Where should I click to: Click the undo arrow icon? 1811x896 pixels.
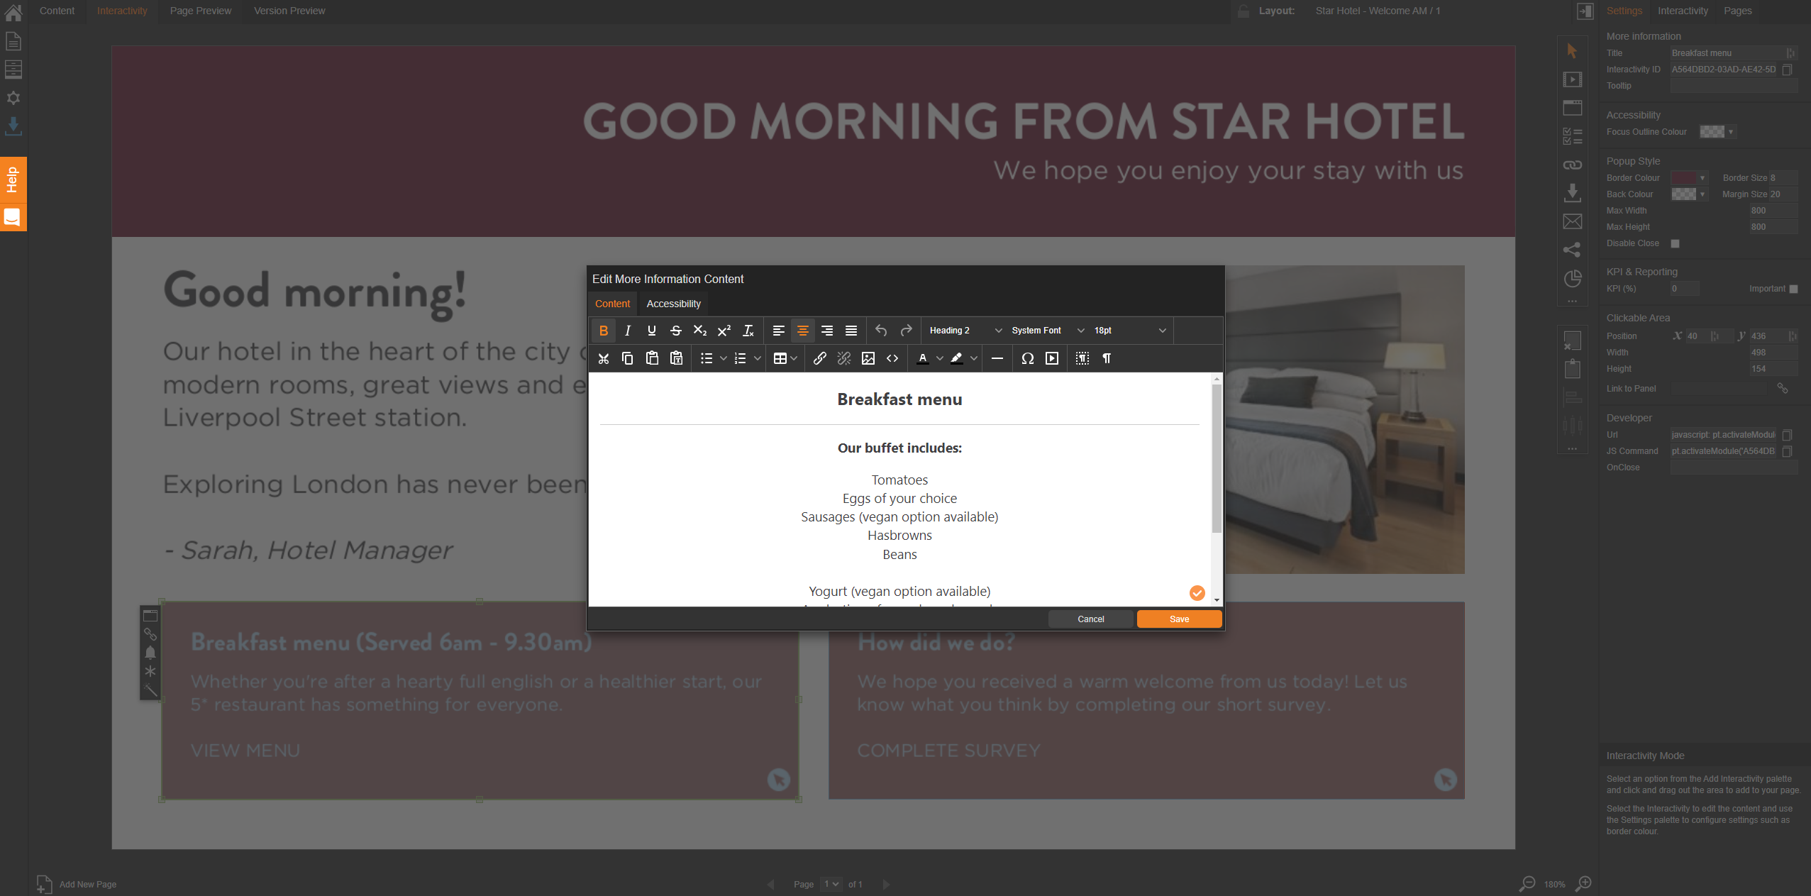point(881,331)
